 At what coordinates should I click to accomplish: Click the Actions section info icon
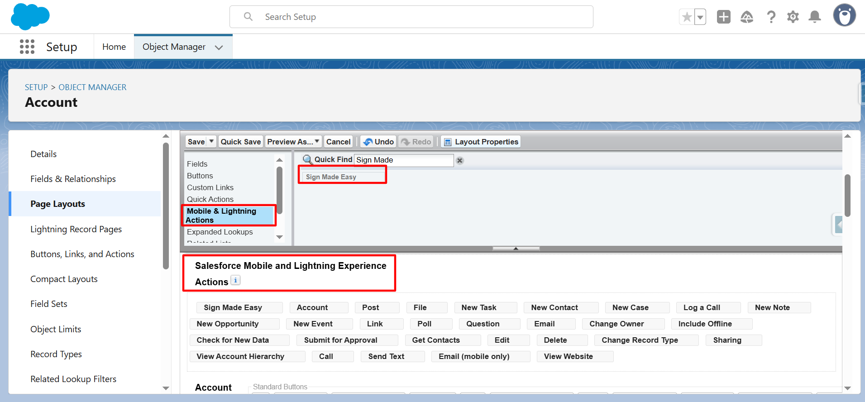pyautogui.click(x=235, y=280)
